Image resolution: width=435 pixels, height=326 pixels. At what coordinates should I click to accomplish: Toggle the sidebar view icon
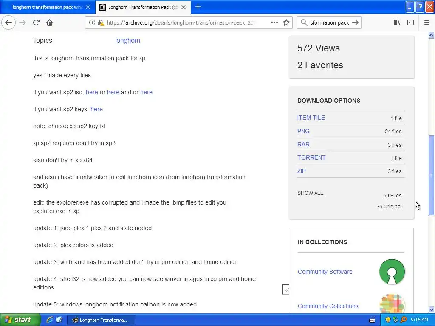410,23
